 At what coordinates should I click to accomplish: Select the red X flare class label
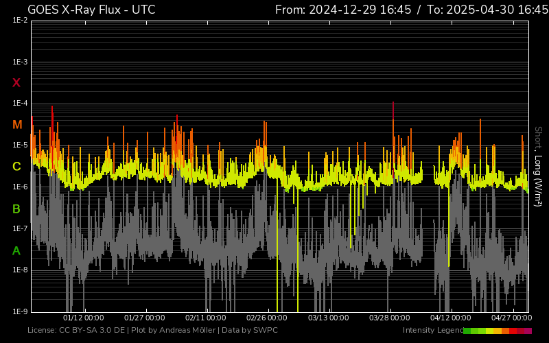point(16,83)
